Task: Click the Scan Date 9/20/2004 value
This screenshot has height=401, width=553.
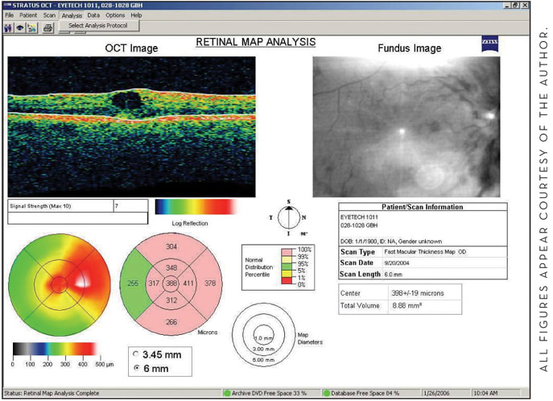Action: click(x=397, y=263)
